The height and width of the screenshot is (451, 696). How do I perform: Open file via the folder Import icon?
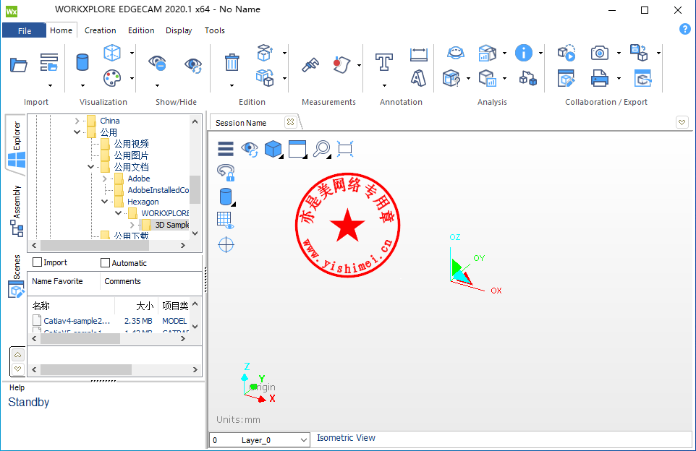(x=19, y=65)
